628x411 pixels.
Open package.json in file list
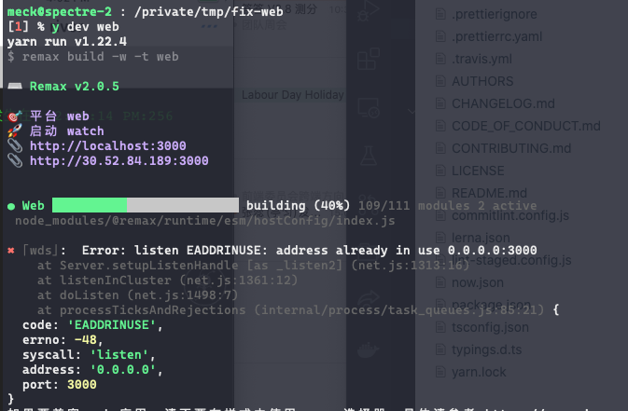[492, 305]
